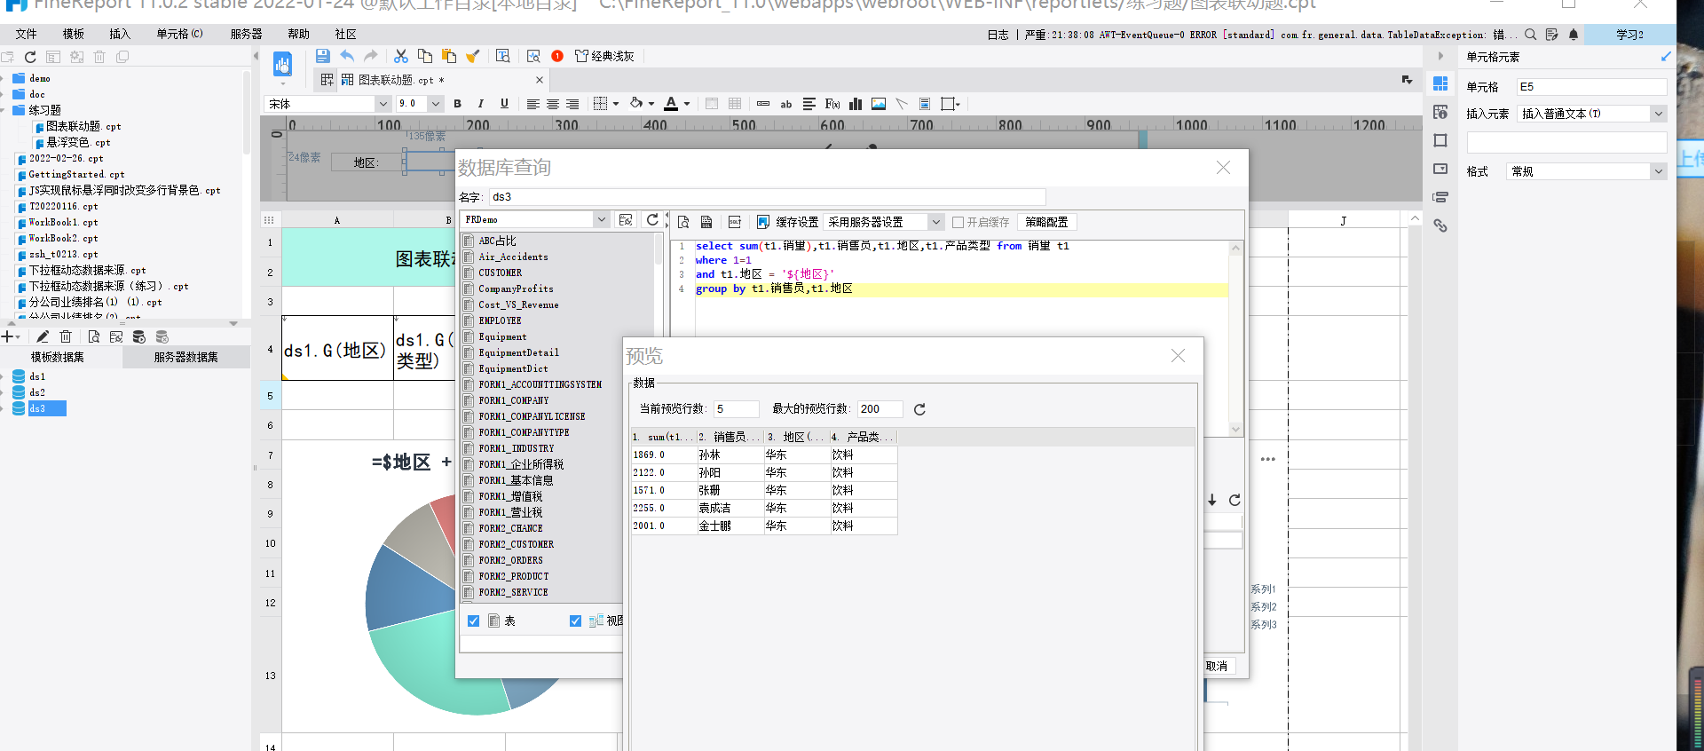The image size is (1704, 751).
Task: Click the 策略配置 button
Action: coord(1046,222)
